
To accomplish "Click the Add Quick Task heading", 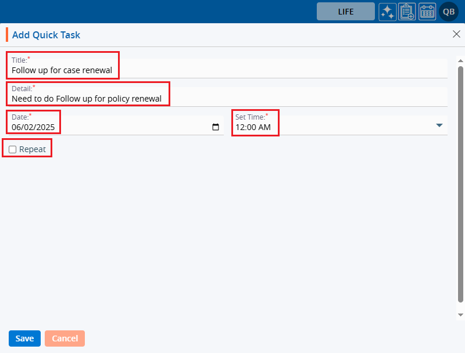I will [46, 35].
